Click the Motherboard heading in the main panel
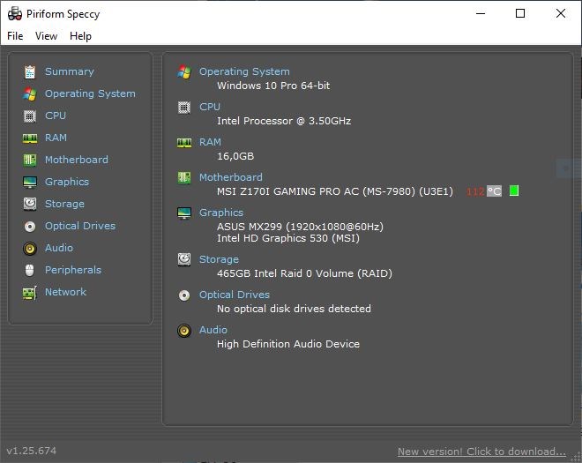 tap(230, 177)
